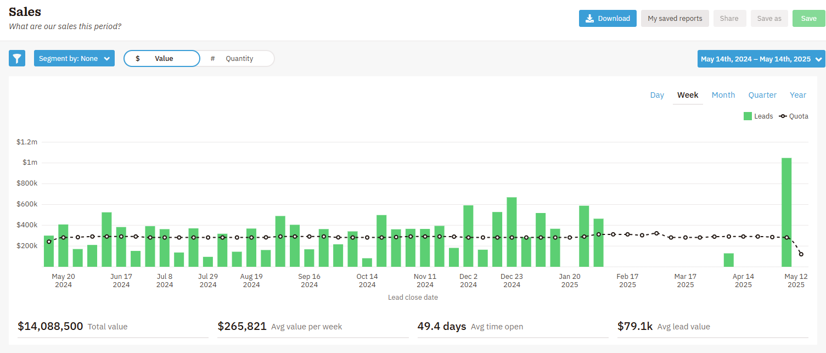Click the Save as button
826x353 pixels.
coord(769,19)
